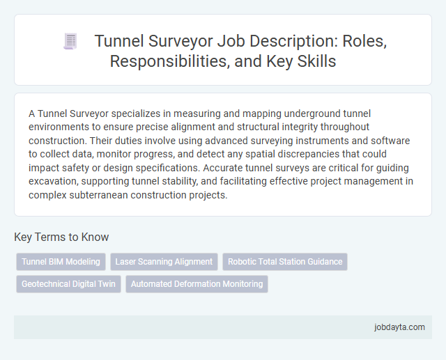The width and height of the screenshot is (446, 360).
Task: Open the Robotic Total Station Guidance tag
Action: [x=285, y=262]
